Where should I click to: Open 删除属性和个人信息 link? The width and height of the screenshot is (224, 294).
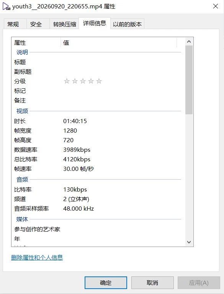click(x=37, y=257)
